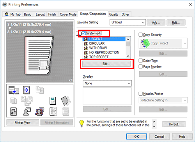Screen dimensions: 195x142
Task: Switch to the Quality tab
Action: [x=113, y=14]
